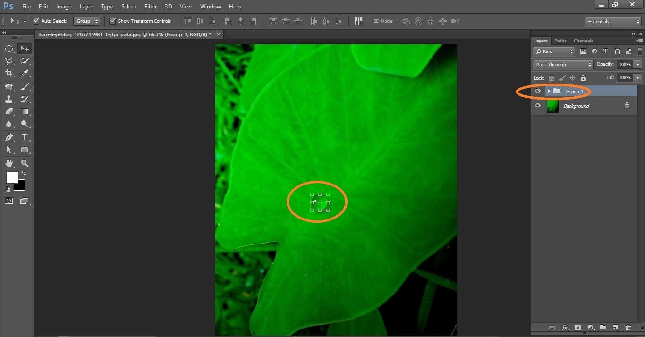The width and height of the screenshot is (645, 337).
Task: Open the Filter menu
Action: click(x=150, y=6)
